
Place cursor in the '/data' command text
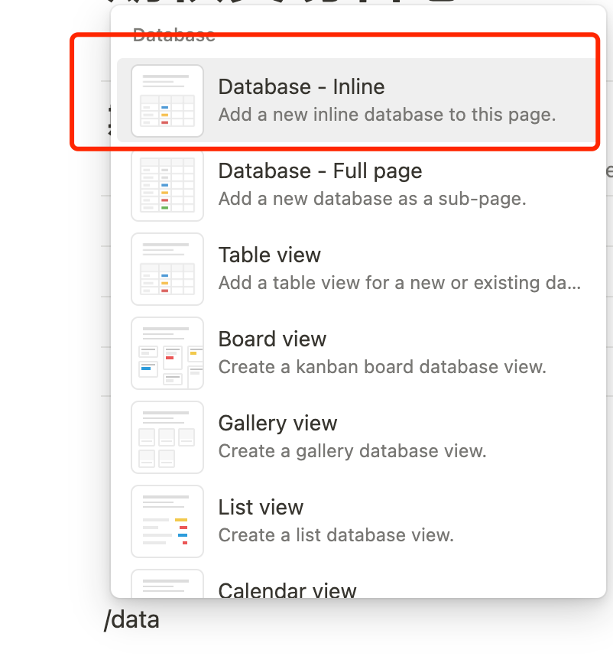(131, 619)
